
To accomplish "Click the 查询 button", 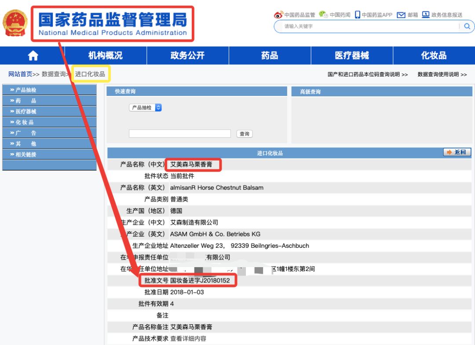I will (245, 134).
